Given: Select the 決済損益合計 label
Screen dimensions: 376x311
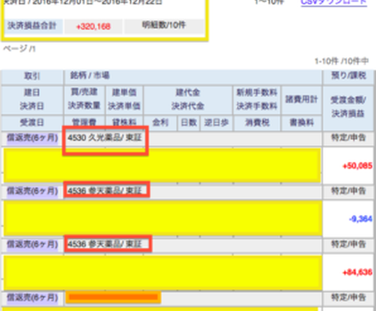Looking at the screenshot, I should [x=32, y=26].
